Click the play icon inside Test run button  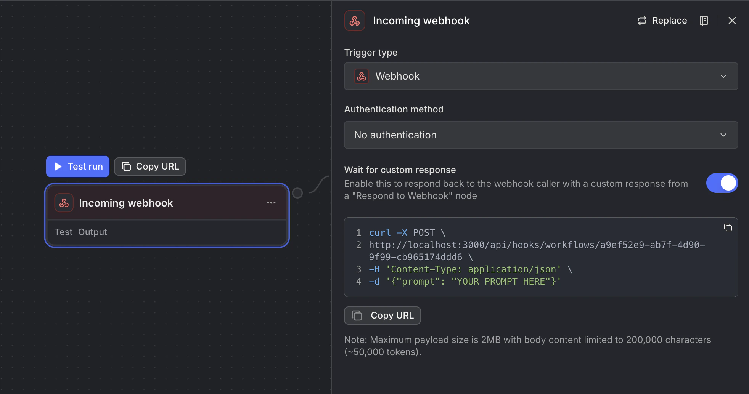(58, 166)
